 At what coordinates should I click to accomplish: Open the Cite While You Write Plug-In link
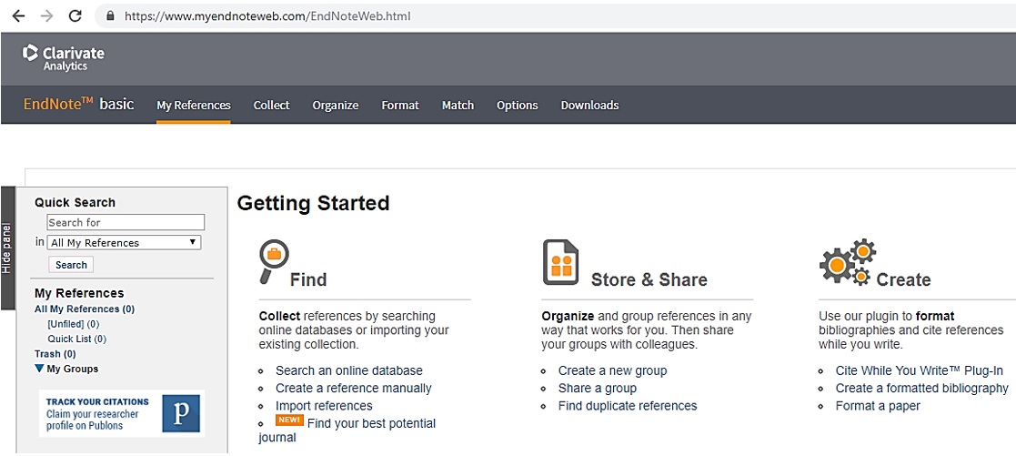(x=919, y=370)
